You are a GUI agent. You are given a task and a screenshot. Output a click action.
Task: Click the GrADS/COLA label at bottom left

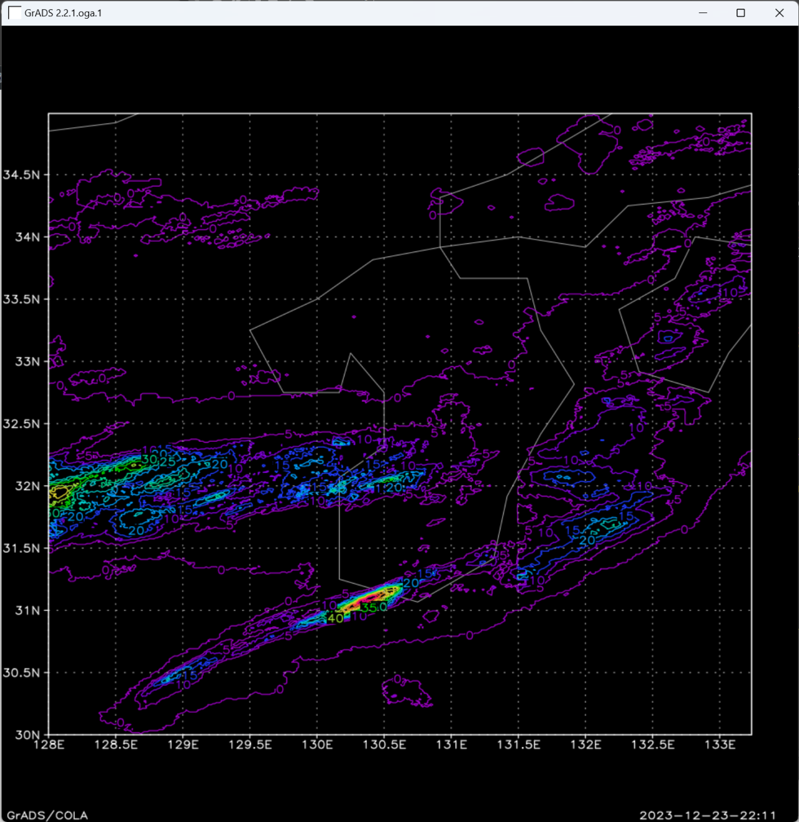pos(47,815)
